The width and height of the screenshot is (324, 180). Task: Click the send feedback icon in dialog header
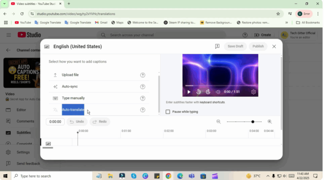pos(217,47)
